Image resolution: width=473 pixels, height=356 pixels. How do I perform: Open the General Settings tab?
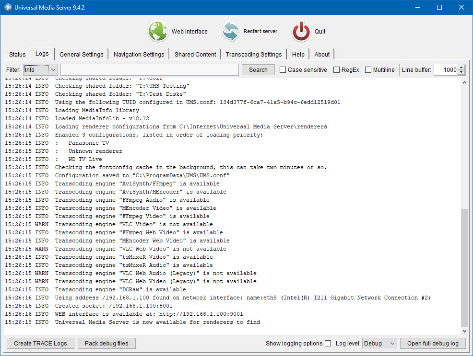[x=81, y=55]
